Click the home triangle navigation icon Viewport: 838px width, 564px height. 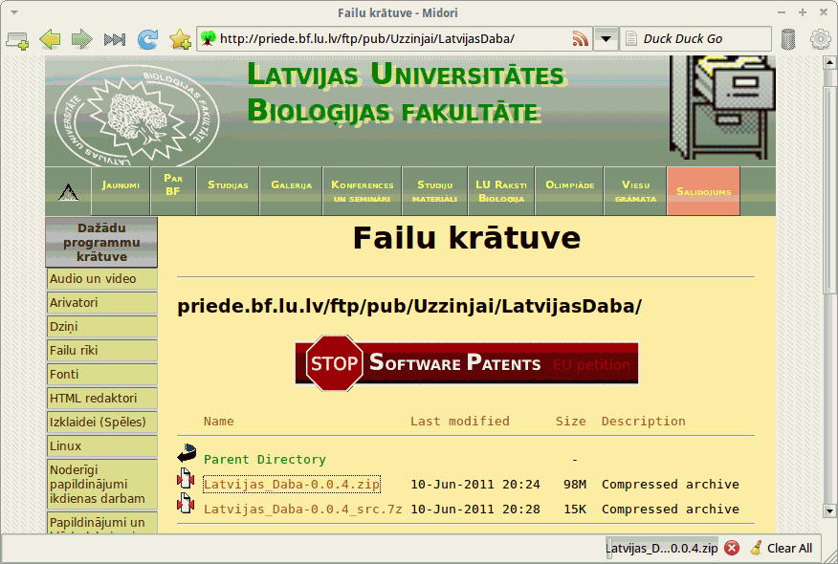click(68, 191)
